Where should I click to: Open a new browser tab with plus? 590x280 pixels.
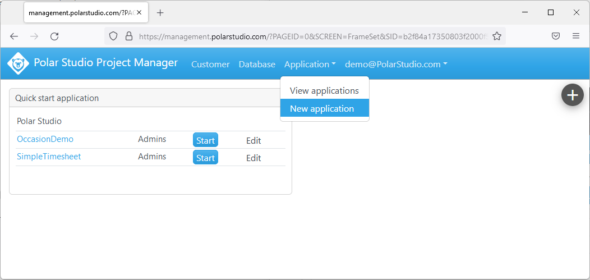[160, 13]
